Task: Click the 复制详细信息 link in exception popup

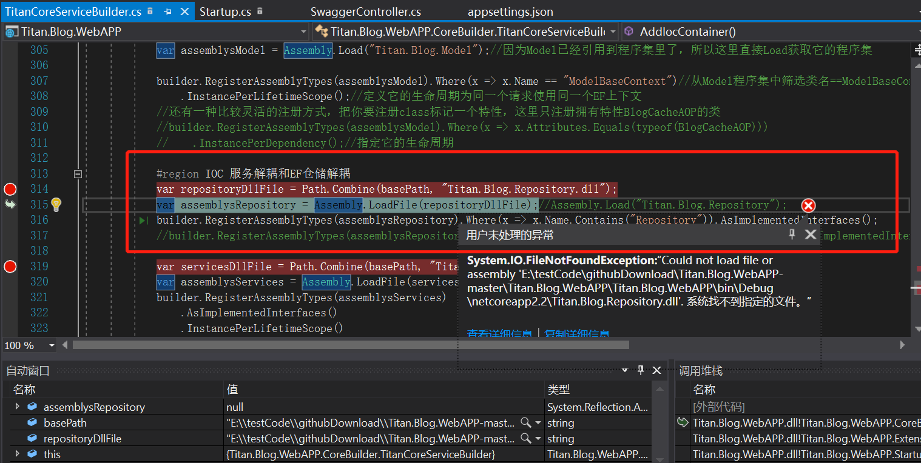Action: (576, 332)
